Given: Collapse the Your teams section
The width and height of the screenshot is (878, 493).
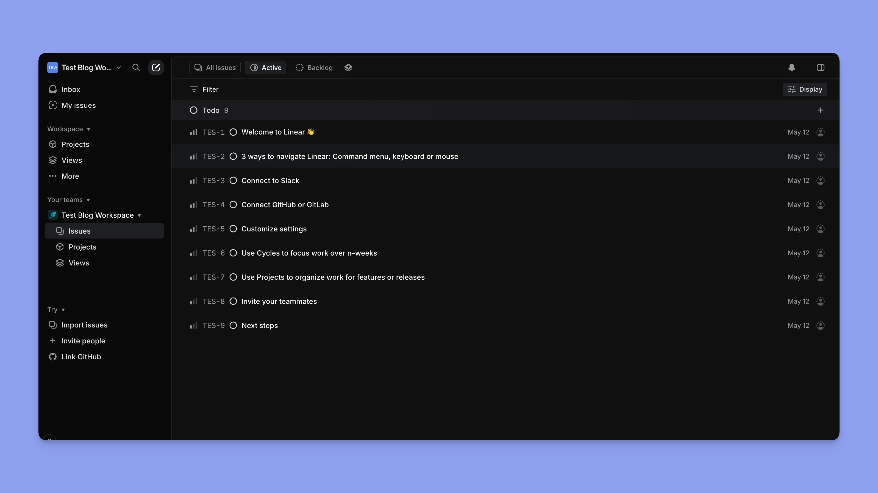Looking at the screenshot, I should pos(89,200).
